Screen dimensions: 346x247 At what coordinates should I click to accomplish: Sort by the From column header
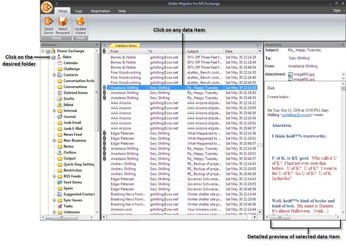coord(128,51)
